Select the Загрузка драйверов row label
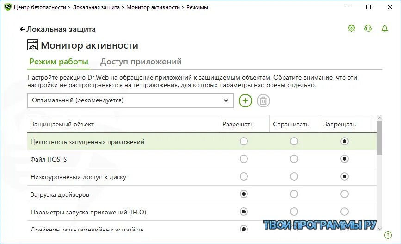The height and width of the screenshot is (244, 401). point(60,194)
